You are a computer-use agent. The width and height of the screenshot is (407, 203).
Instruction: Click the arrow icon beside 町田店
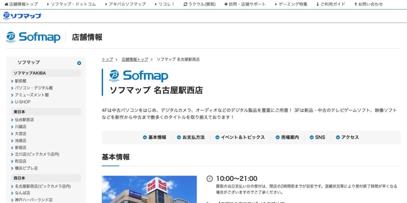click(x=12, y=162)
